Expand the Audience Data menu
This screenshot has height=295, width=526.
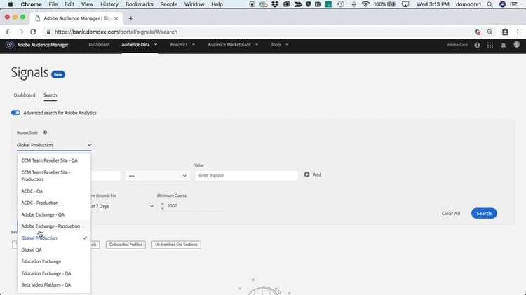pos(140,45)
